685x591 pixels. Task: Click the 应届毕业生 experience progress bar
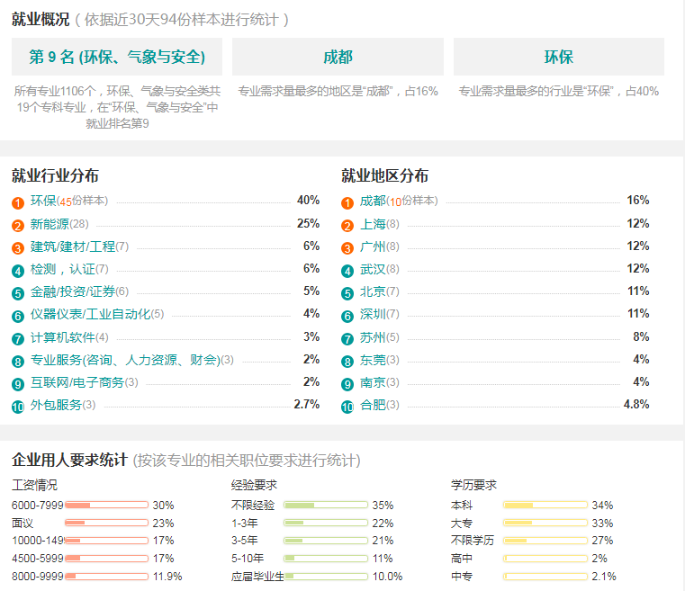coord(326,577)
